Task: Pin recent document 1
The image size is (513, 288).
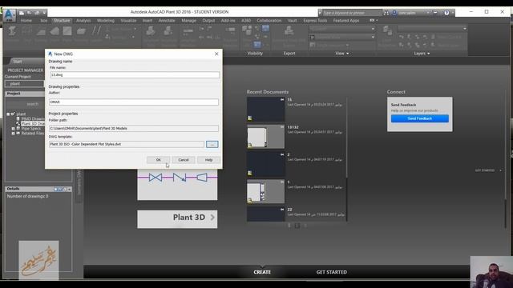Action: (282, 182)
